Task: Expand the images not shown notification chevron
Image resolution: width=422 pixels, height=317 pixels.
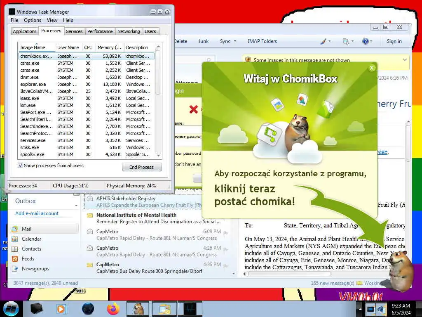Action: [405, 60]
